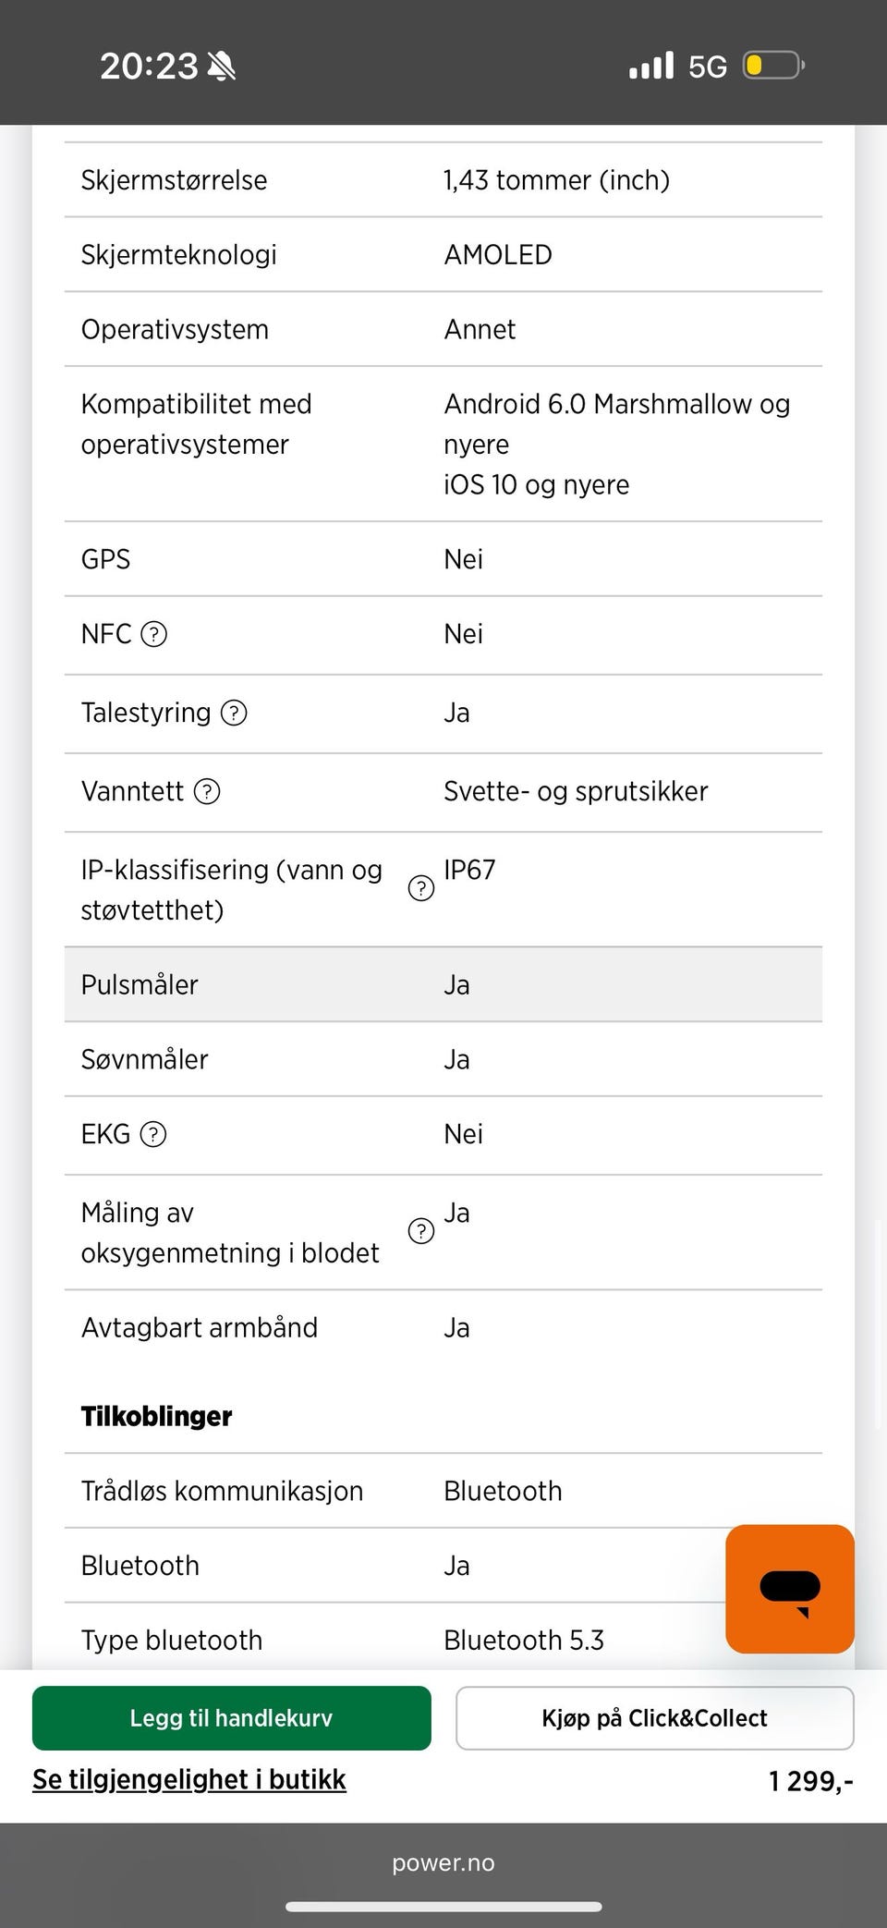Select the Pulsmåler specification row

[x=443, y=984]
